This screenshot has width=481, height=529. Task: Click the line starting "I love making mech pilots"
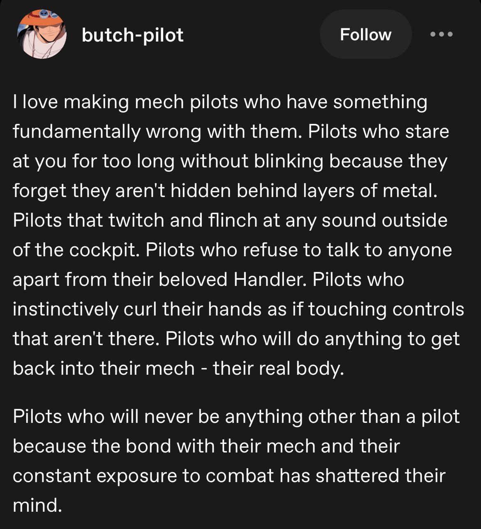[220, 102]
